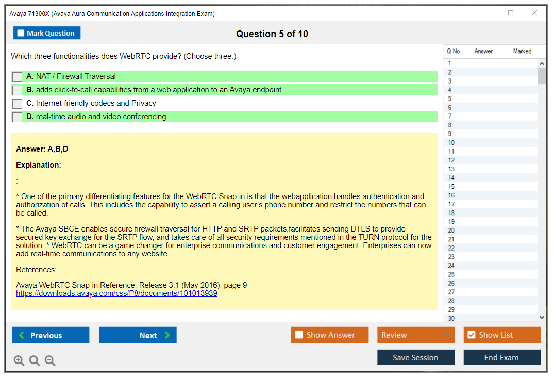Click the zoom out magnifier icon

coord(50,360)
